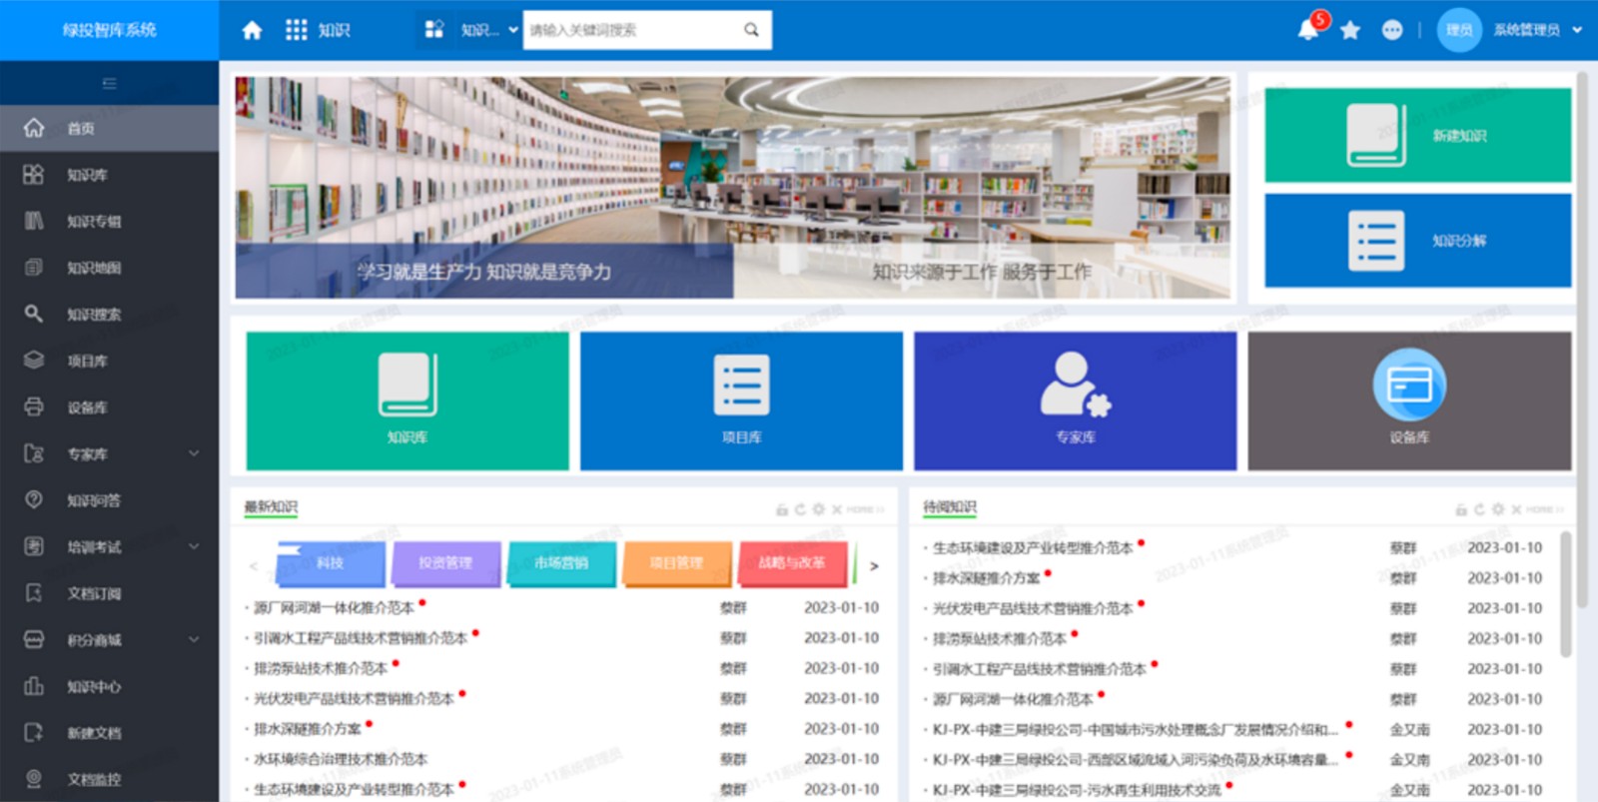
Task: Click the vertical scrollbar in 待阅知识 list
Action: click(1565, 594)
